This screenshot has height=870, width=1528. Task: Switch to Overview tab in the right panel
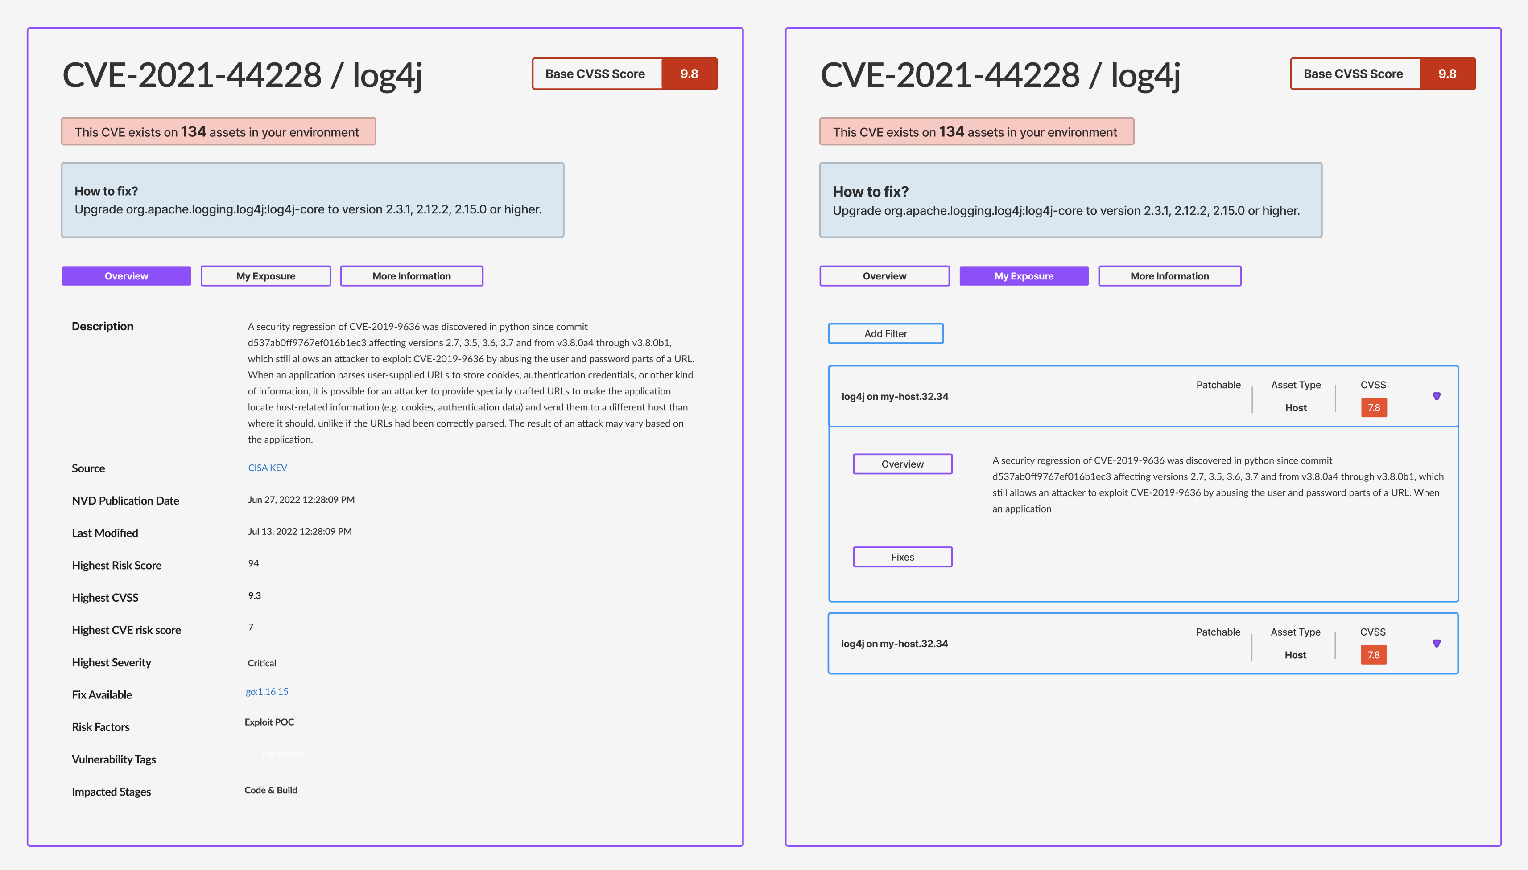(x=884, y=276)
